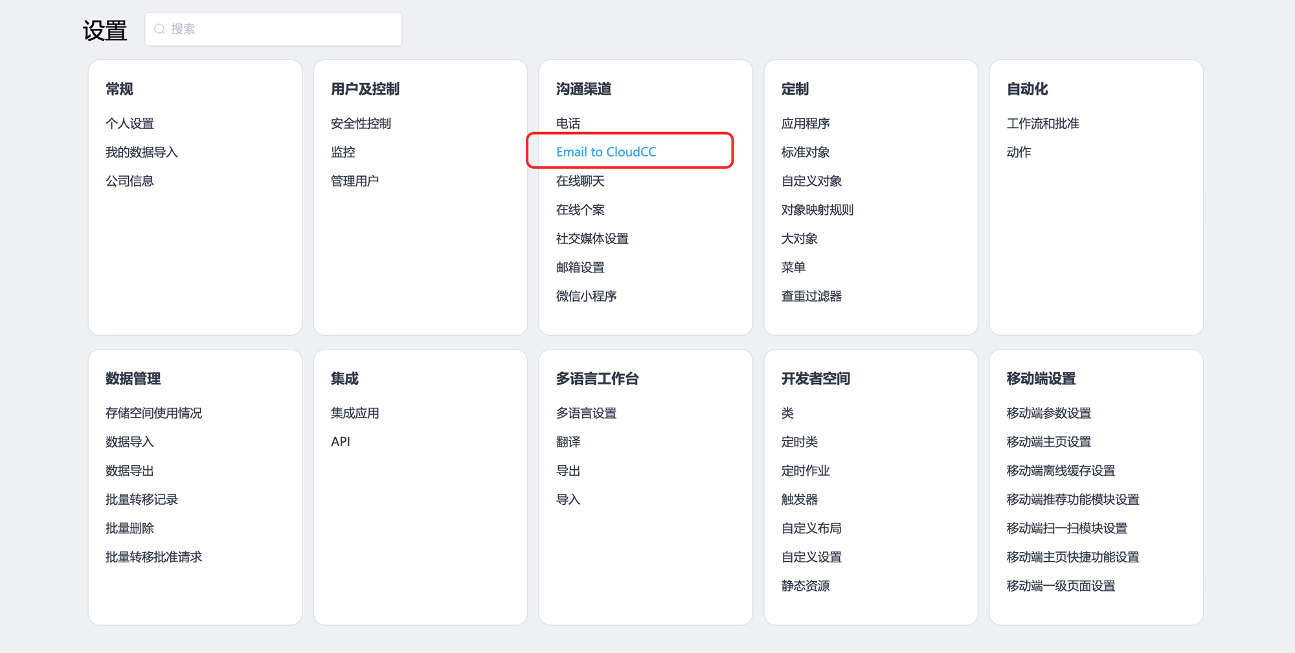Open 存储空间使用情况 page

coord(153,413)
